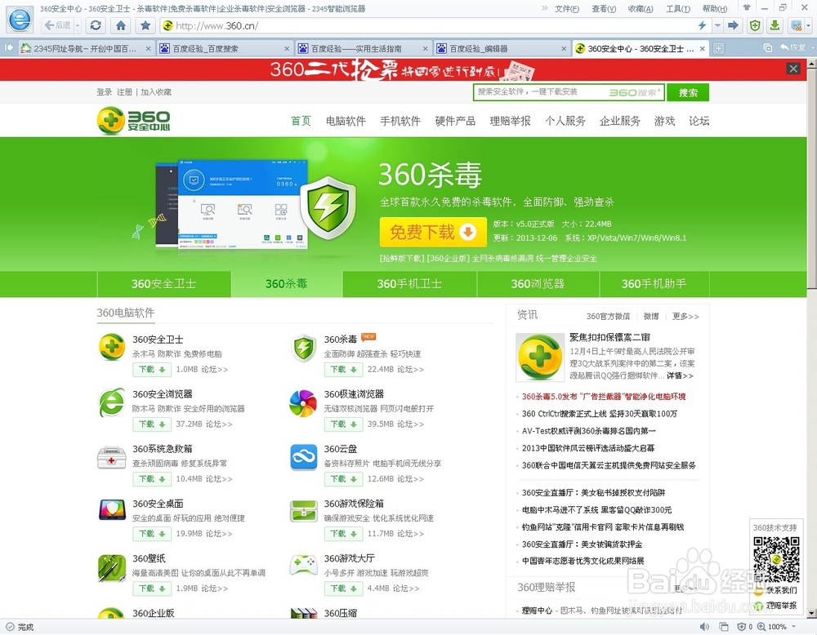Click the 游戏 navigation link
817x635 pixels.
[664, 121]
